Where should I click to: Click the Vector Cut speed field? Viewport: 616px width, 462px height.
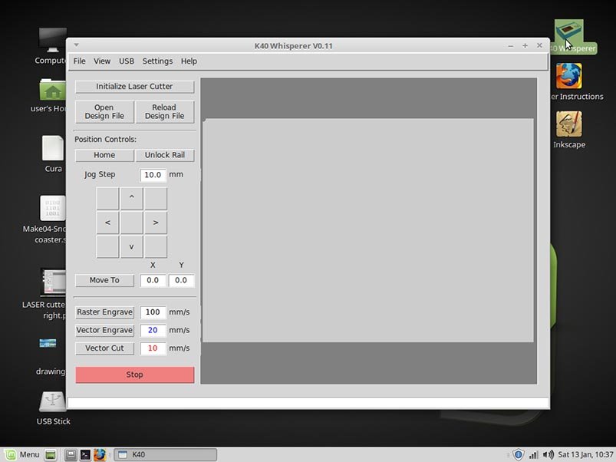point(153,348)
